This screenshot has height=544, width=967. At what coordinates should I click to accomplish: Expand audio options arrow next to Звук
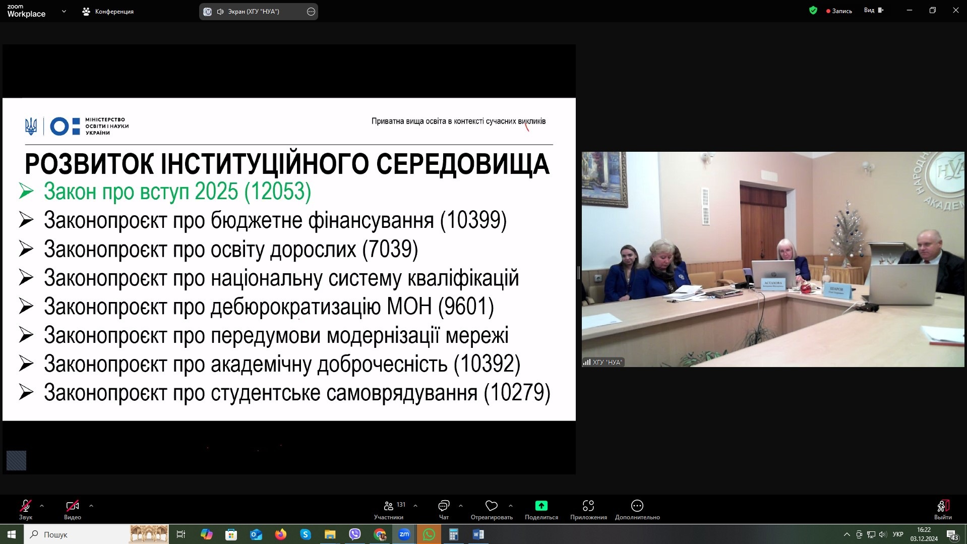click(x=42, y=506)
